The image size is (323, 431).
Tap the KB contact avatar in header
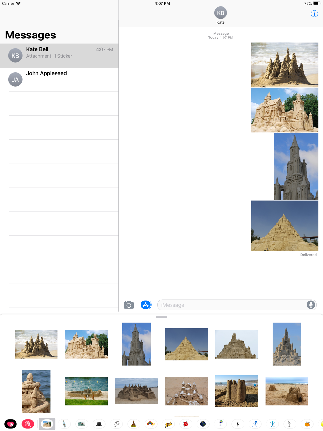221,13
